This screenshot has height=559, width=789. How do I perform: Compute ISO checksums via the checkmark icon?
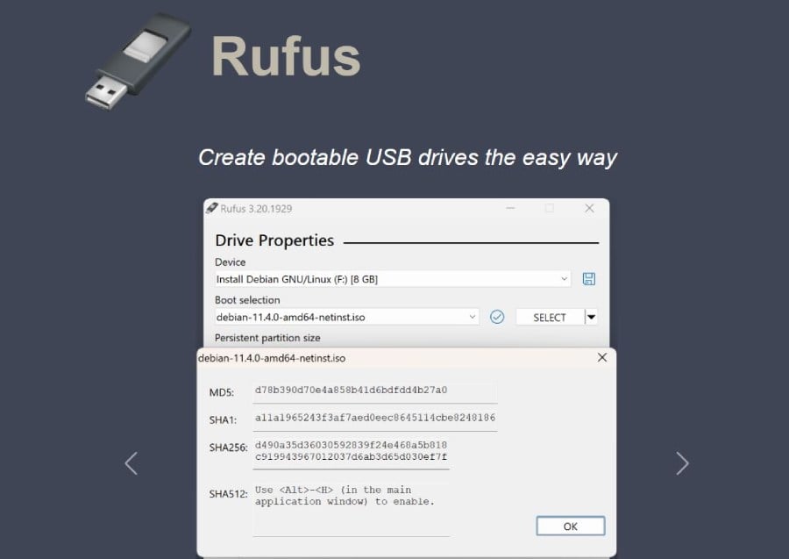[x=497, y=317]
